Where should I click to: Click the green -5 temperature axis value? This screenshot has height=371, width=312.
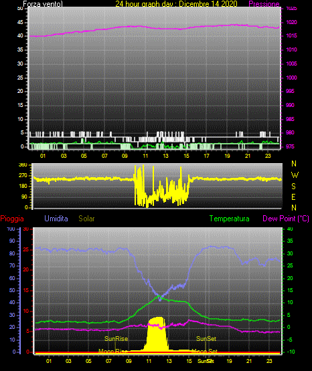click(x=290, y=340)
